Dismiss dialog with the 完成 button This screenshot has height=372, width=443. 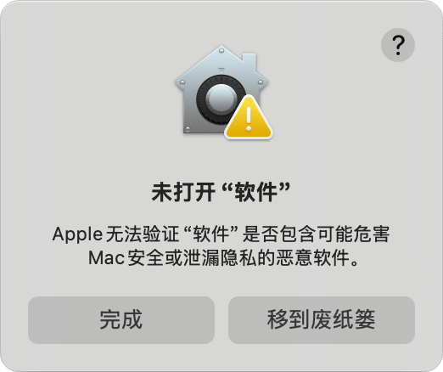coord(121,320)
